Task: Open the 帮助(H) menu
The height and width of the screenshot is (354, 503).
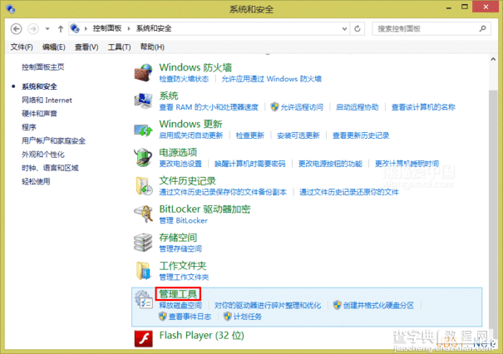Action: click(152, 47)
